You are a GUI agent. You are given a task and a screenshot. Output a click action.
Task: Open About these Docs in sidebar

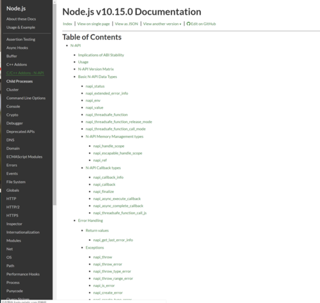[x=21, y=19]
